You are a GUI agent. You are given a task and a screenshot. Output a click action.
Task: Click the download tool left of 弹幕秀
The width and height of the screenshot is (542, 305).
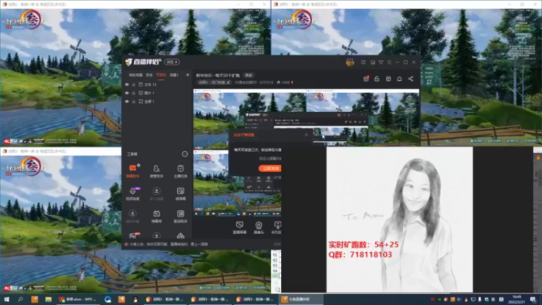click(132, 216)
